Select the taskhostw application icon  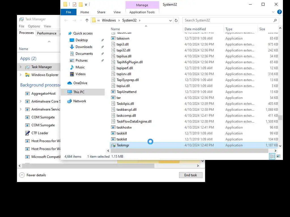coord(113,127)
